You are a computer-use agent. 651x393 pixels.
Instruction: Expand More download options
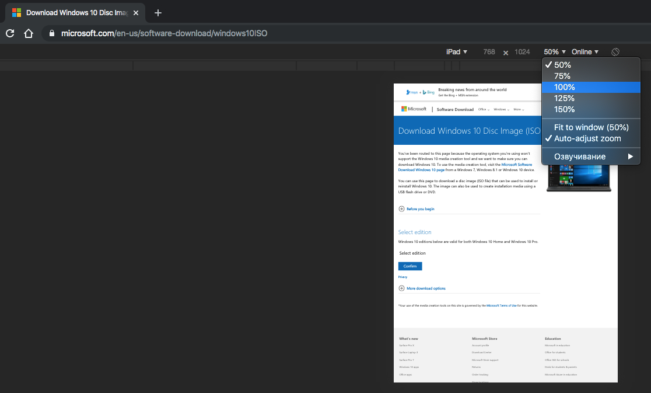[422, 288]
